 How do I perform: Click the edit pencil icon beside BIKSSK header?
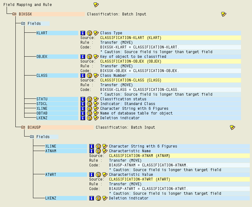point(224,14)
